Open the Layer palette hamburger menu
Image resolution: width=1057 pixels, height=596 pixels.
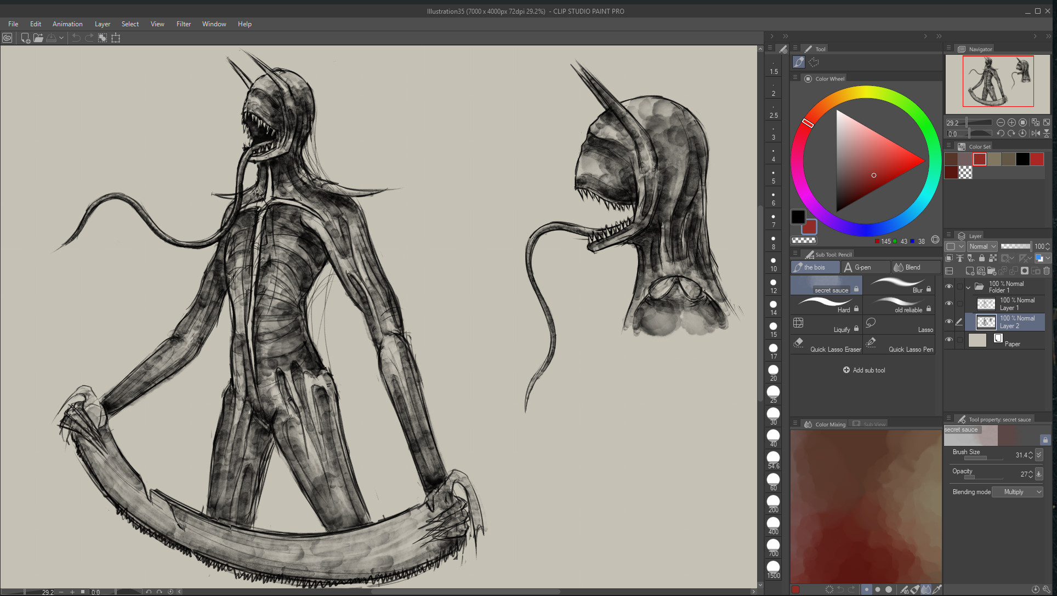click(948, 236)
